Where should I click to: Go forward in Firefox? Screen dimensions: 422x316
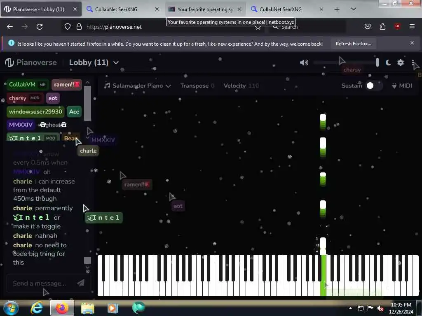click(x=25, y=27)
